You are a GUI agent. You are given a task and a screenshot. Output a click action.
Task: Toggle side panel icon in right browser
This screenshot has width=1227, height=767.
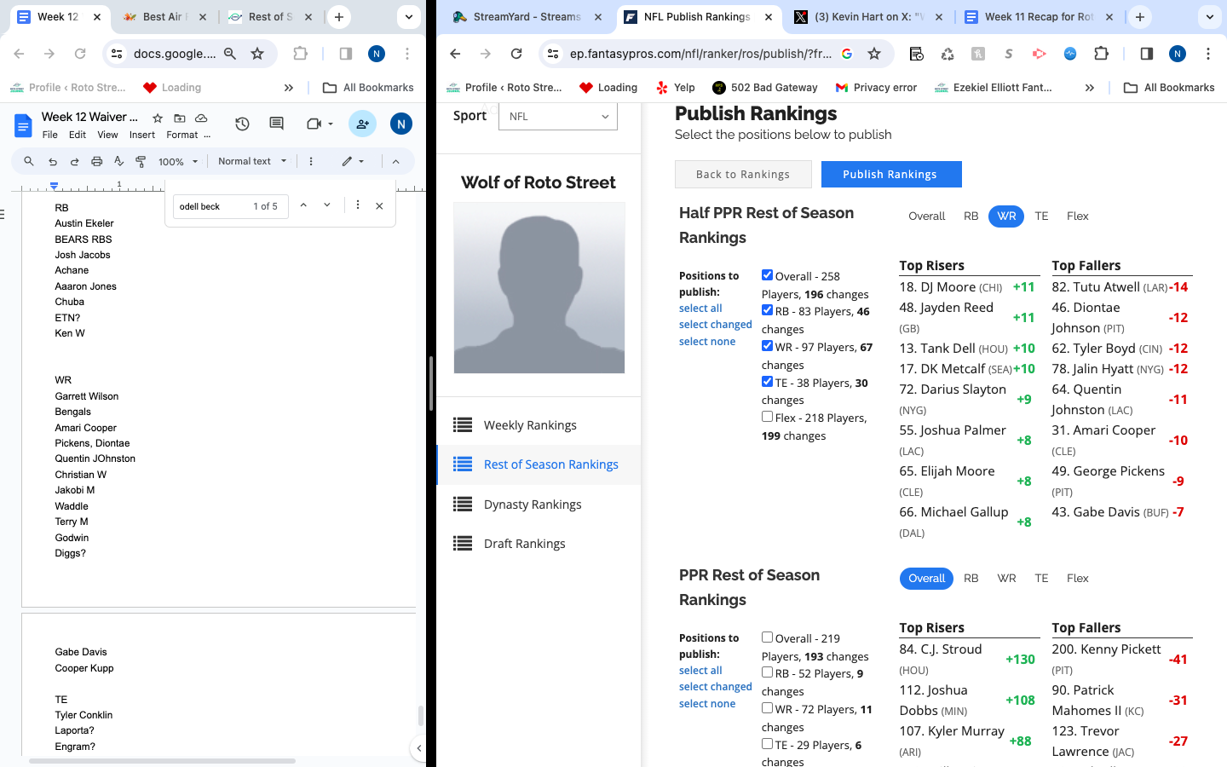click(1146, 54)
